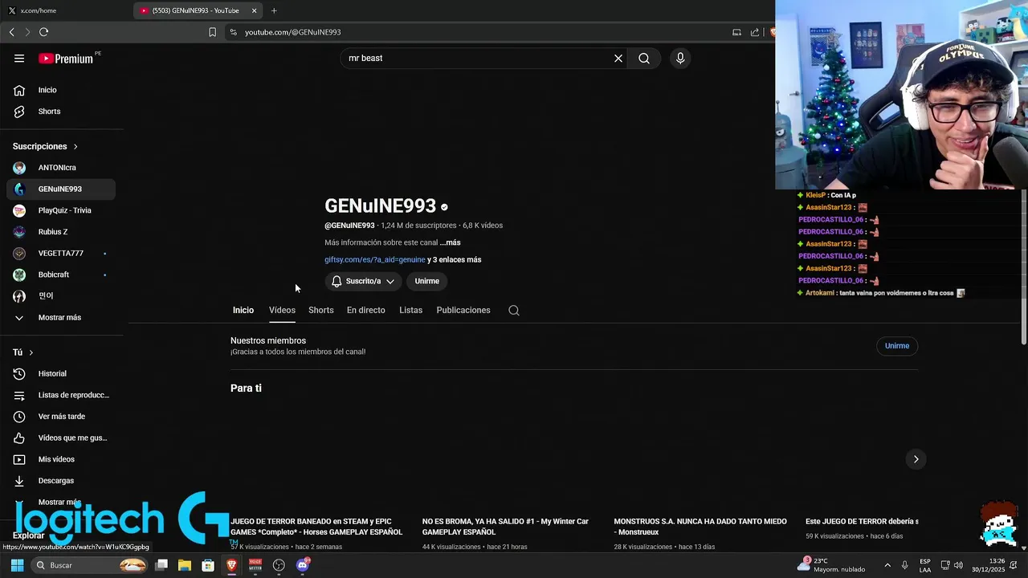
Task: Switch to the x.com/home browser tab
Action: [x=64, y=10]
